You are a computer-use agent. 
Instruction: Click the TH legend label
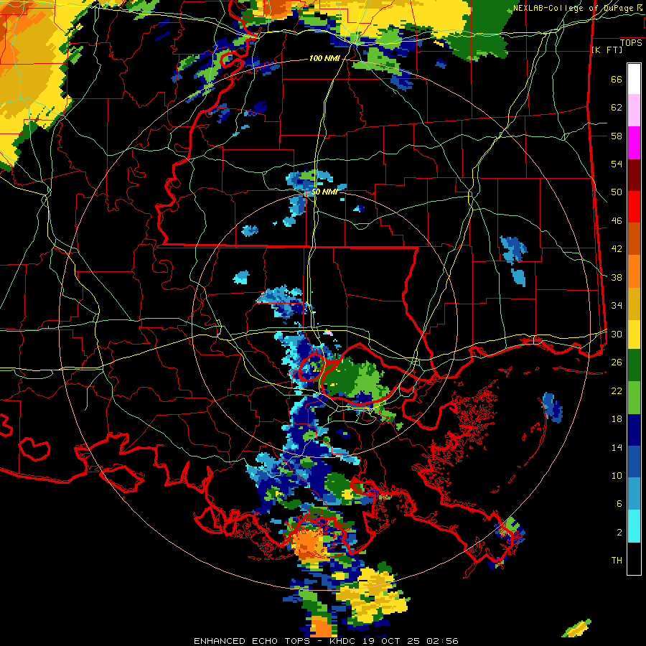617,561
